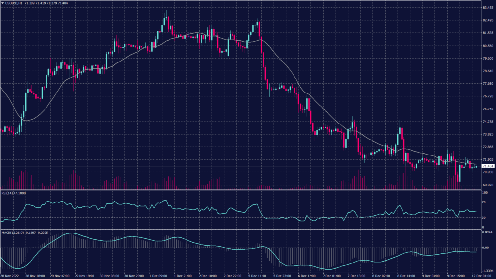496x279 pixels.
Task: Click the USOUSD,H1 symbol title
Action: (14, 3)
